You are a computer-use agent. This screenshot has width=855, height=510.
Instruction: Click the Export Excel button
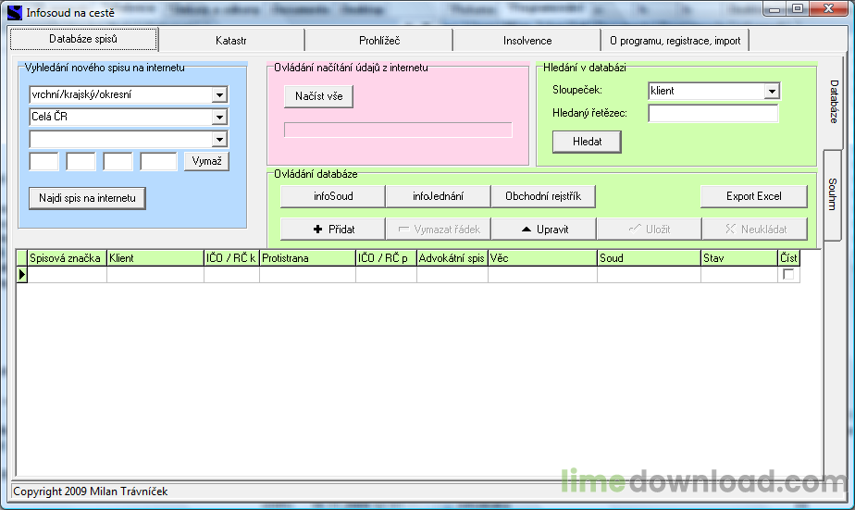coord(754,196)
